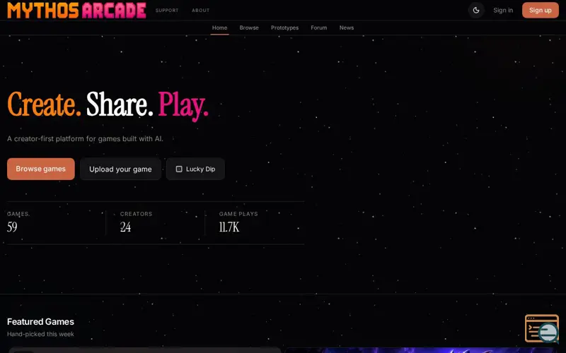Image resolution: width=566 pixels, height=353 pixels.
Task: Open the About link
Action: coord(200,11)
